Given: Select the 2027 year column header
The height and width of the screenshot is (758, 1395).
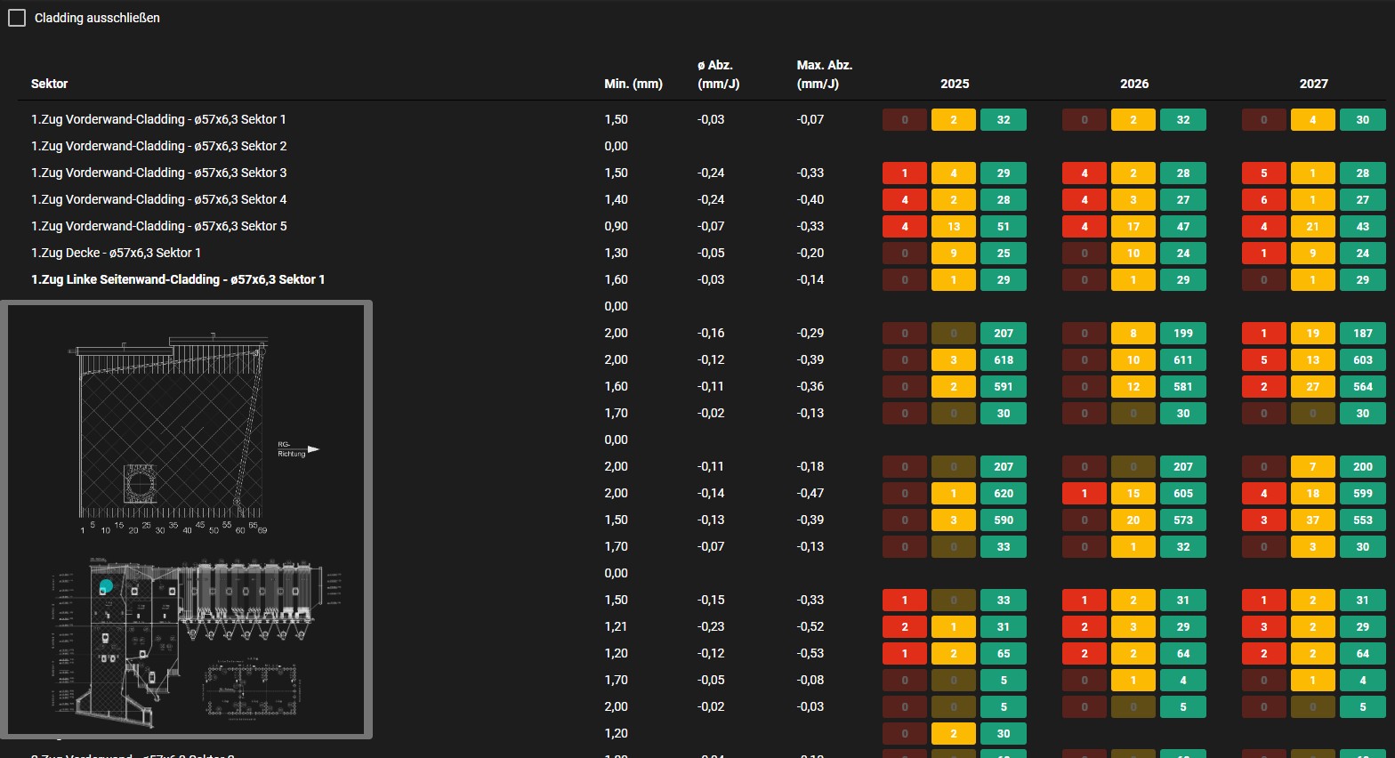Looking at the screenshot, I should [1313, 84].
